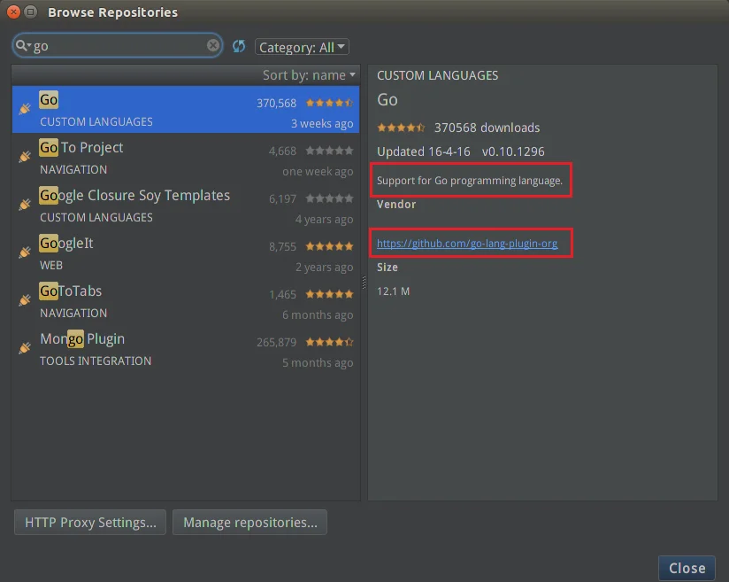This screenshot has width=729, height=582.
Task: Click plug icon beside GoogleIt
Action: 25,252
